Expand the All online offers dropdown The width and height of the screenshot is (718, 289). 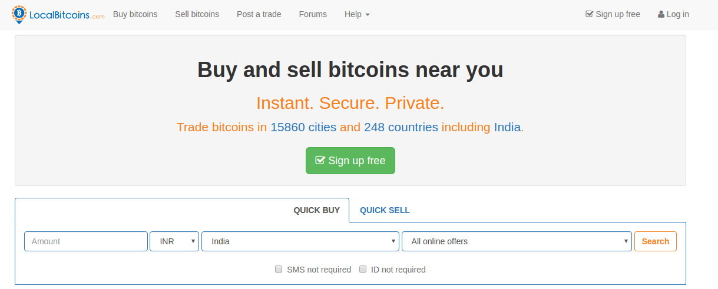pyautogui.click(x=517, y=241)
